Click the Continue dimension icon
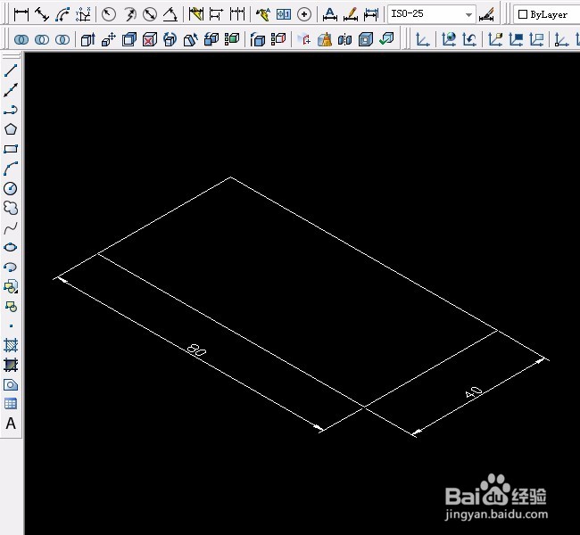The width and height of the screenshot is (580, 535). tap(237, 14)
